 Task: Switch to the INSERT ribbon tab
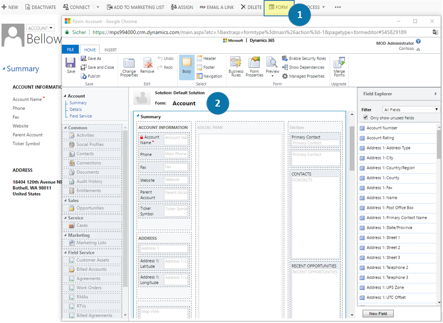110,50
